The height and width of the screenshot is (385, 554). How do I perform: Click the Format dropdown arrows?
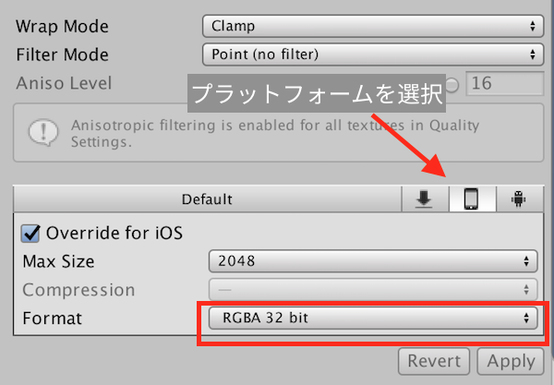(526, 318)
